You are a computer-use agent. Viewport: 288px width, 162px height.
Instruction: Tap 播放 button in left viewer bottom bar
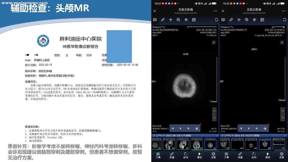click(199, 155)
